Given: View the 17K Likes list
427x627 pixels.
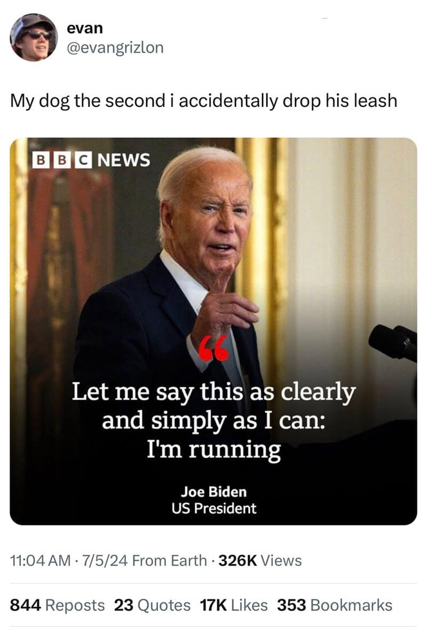Looking at the screenshot, I should [234, 605].
